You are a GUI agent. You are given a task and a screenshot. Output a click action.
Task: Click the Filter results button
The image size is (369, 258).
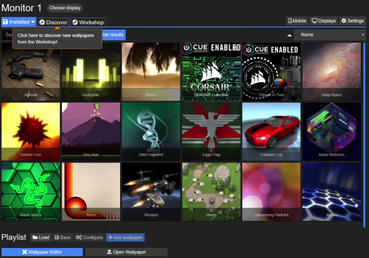[114, 35]
